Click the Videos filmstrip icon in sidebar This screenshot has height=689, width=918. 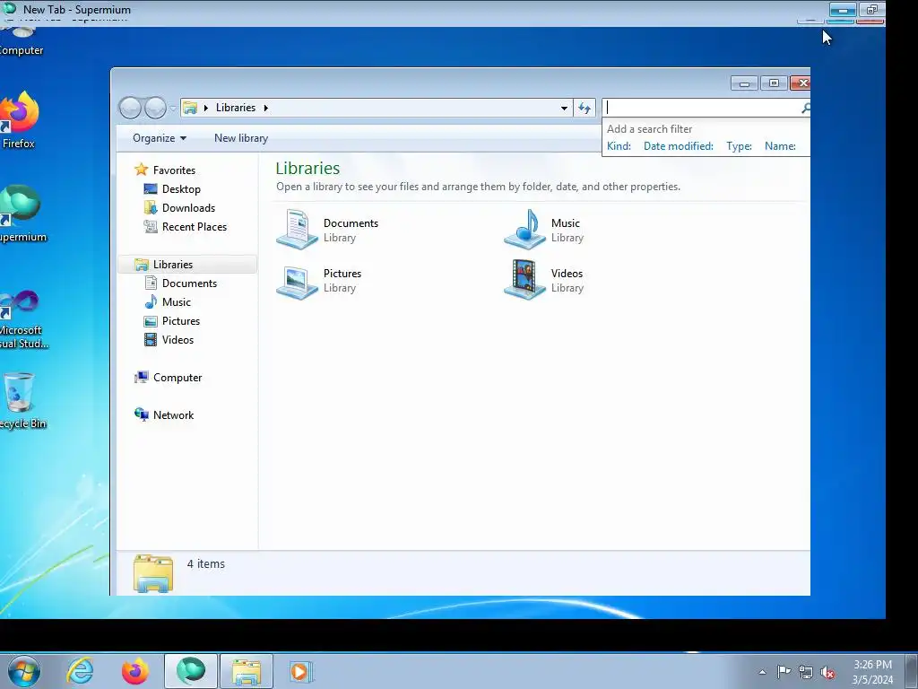151,340
